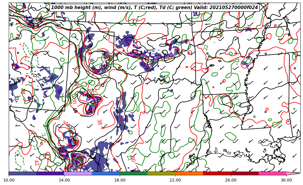Click the 30.00 colorbar tick label
Image resolution: width=303 pixels, height=185 pixels.
coord(286,180)
